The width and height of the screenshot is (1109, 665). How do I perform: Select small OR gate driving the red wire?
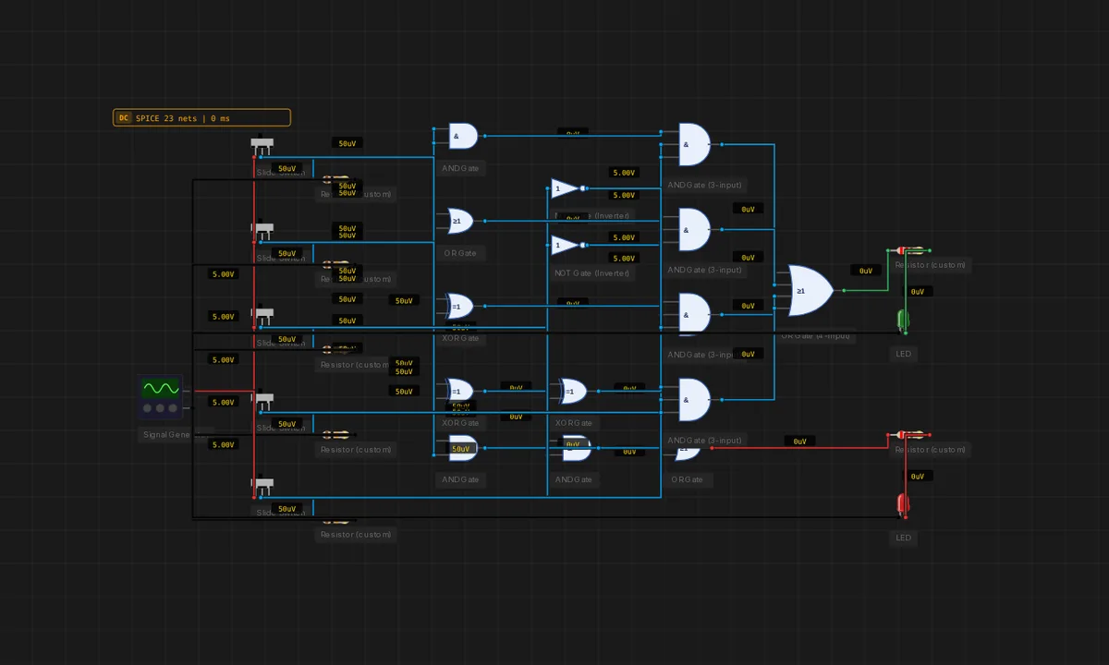point(688,453)
